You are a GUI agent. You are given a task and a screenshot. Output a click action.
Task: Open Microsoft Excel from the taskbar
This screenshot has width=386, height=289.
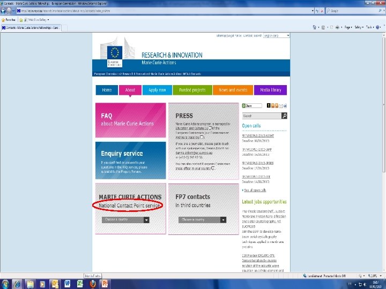click(x=80, y=284)
